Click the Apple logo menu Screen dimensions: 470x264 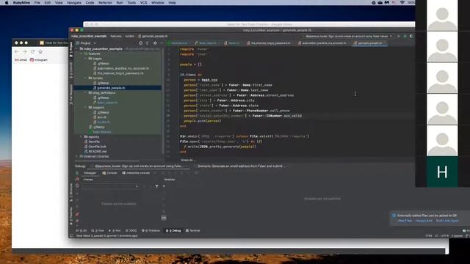7,3
